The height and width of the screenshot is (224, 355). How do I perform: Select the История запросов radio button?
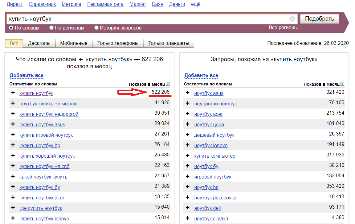coord(96,28)
